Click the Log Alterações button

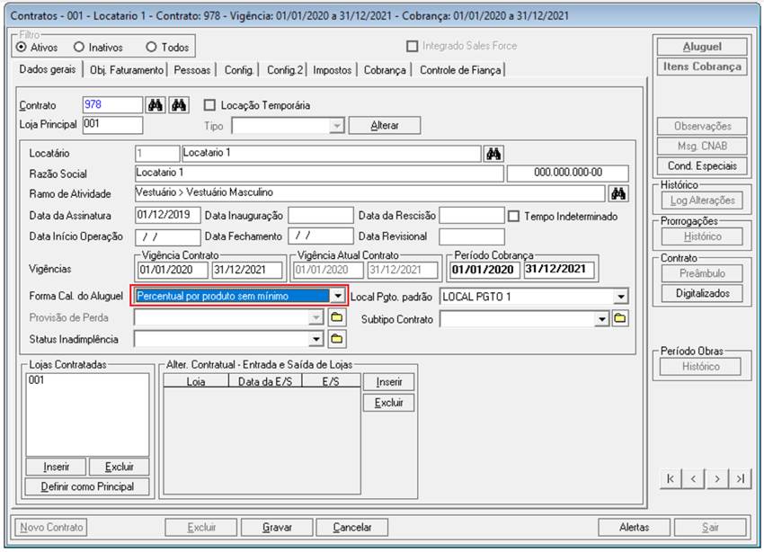click(702, 200)
